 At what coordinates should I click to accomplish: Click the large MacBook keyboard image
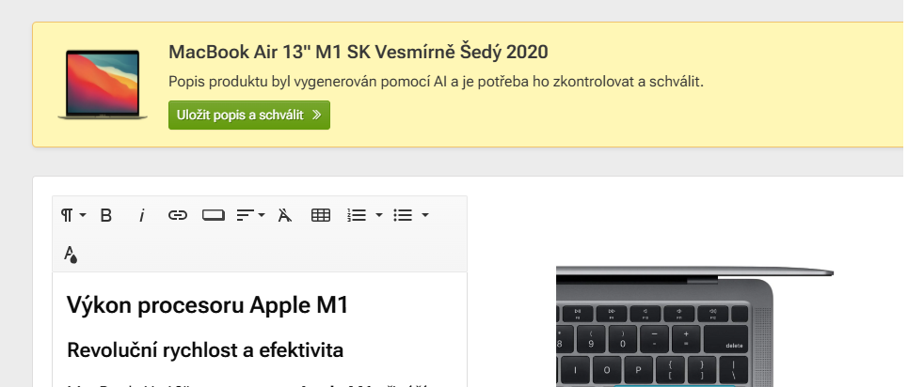(x=694, y=329)
